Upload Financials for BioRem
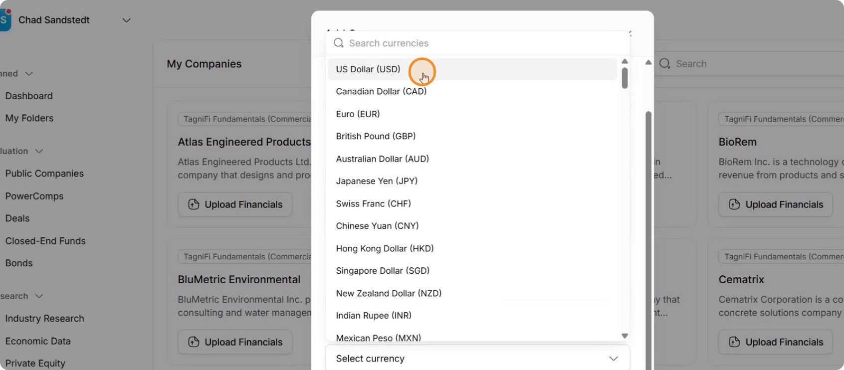The image size is (844, 370). click(x=776, y=204)
